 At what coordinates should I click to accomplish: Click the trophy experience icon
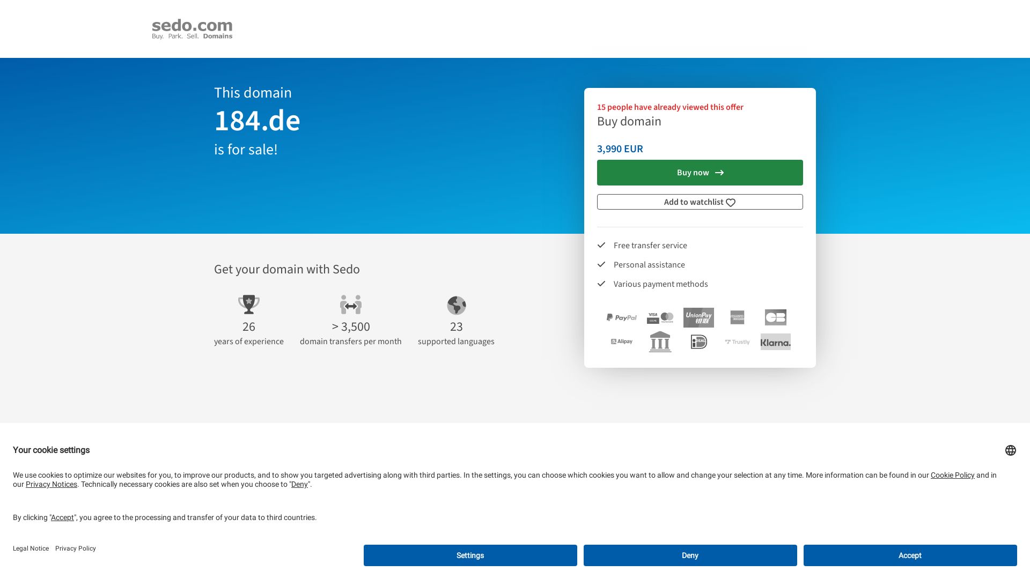(249, 305)
